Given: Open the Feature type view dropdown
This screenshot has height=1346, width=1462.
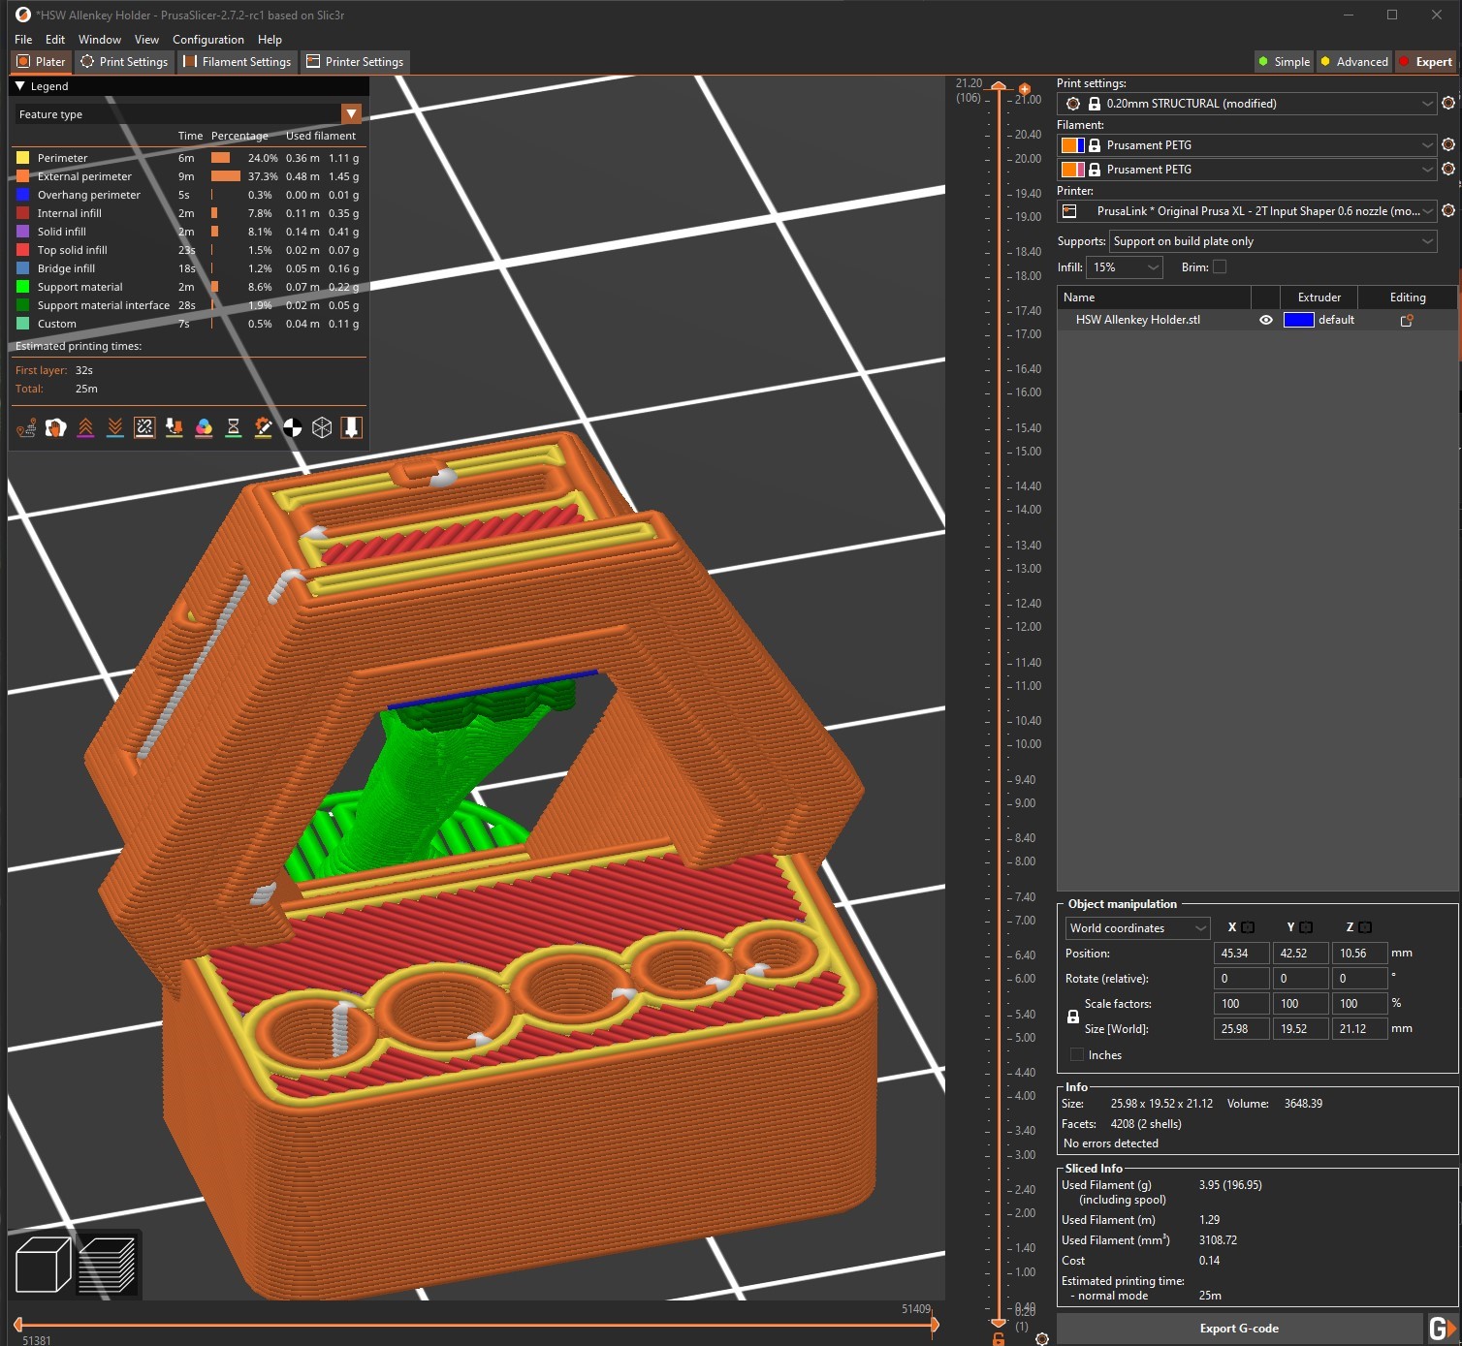Looking at the screenshot, I should [352, 114].
